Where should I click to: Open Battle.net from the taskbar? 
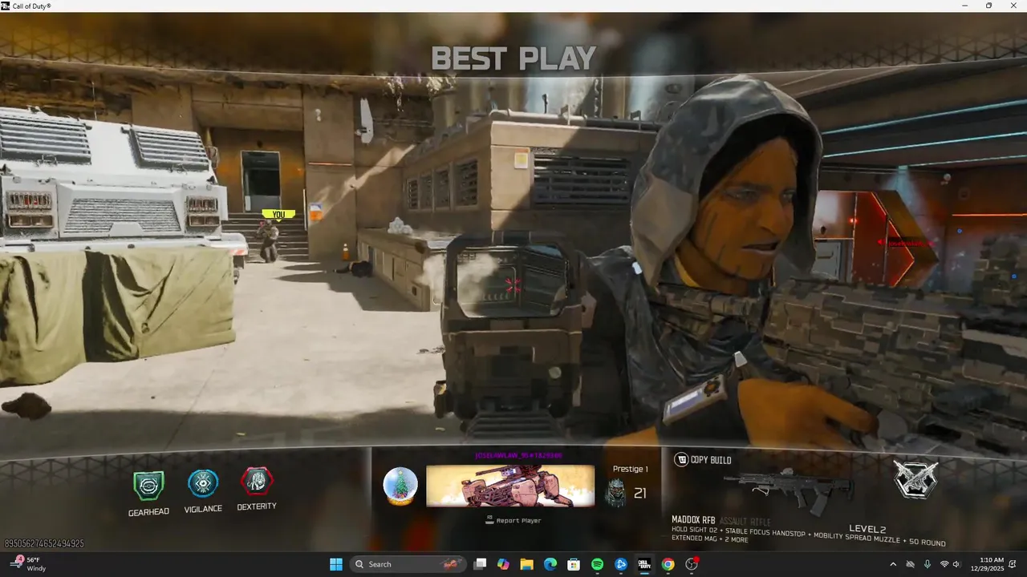coord(620,564)
